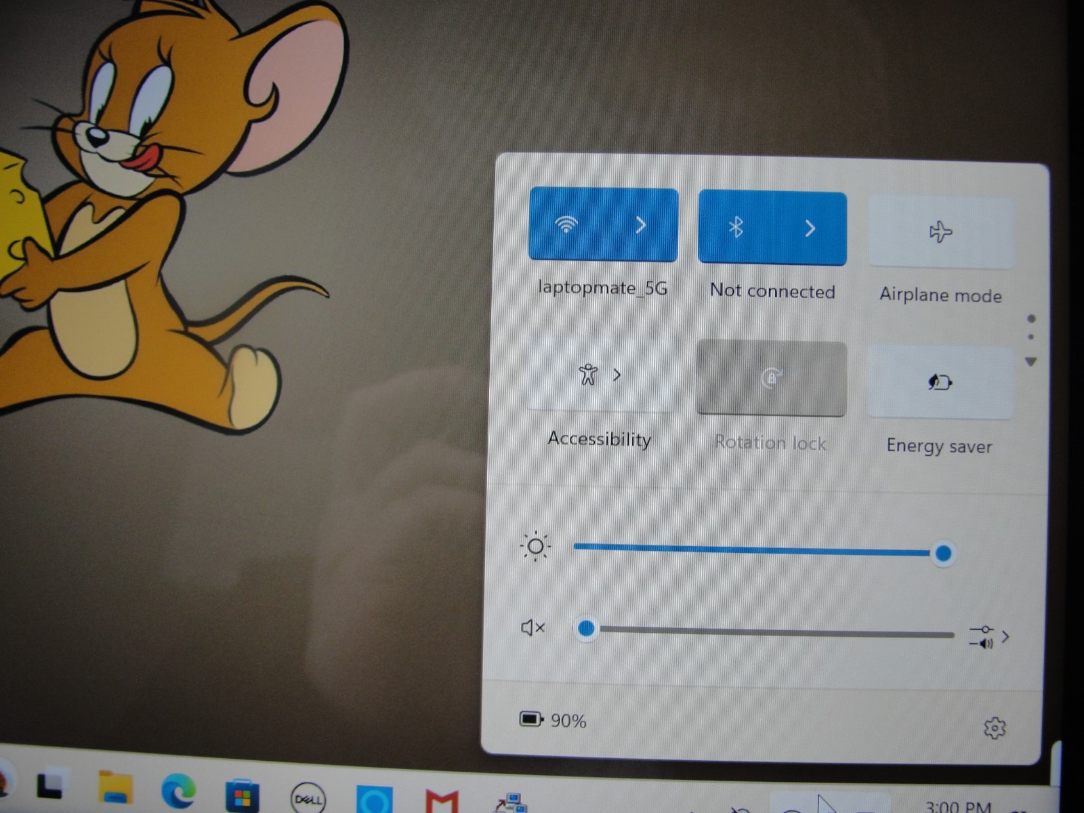Select a sound output device

(x=989, y=637)
